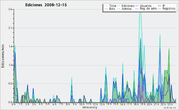Viewport: 179px width, 110px height.
Task: Click the '21 h' x-axis label
Action: coord(156,104)
